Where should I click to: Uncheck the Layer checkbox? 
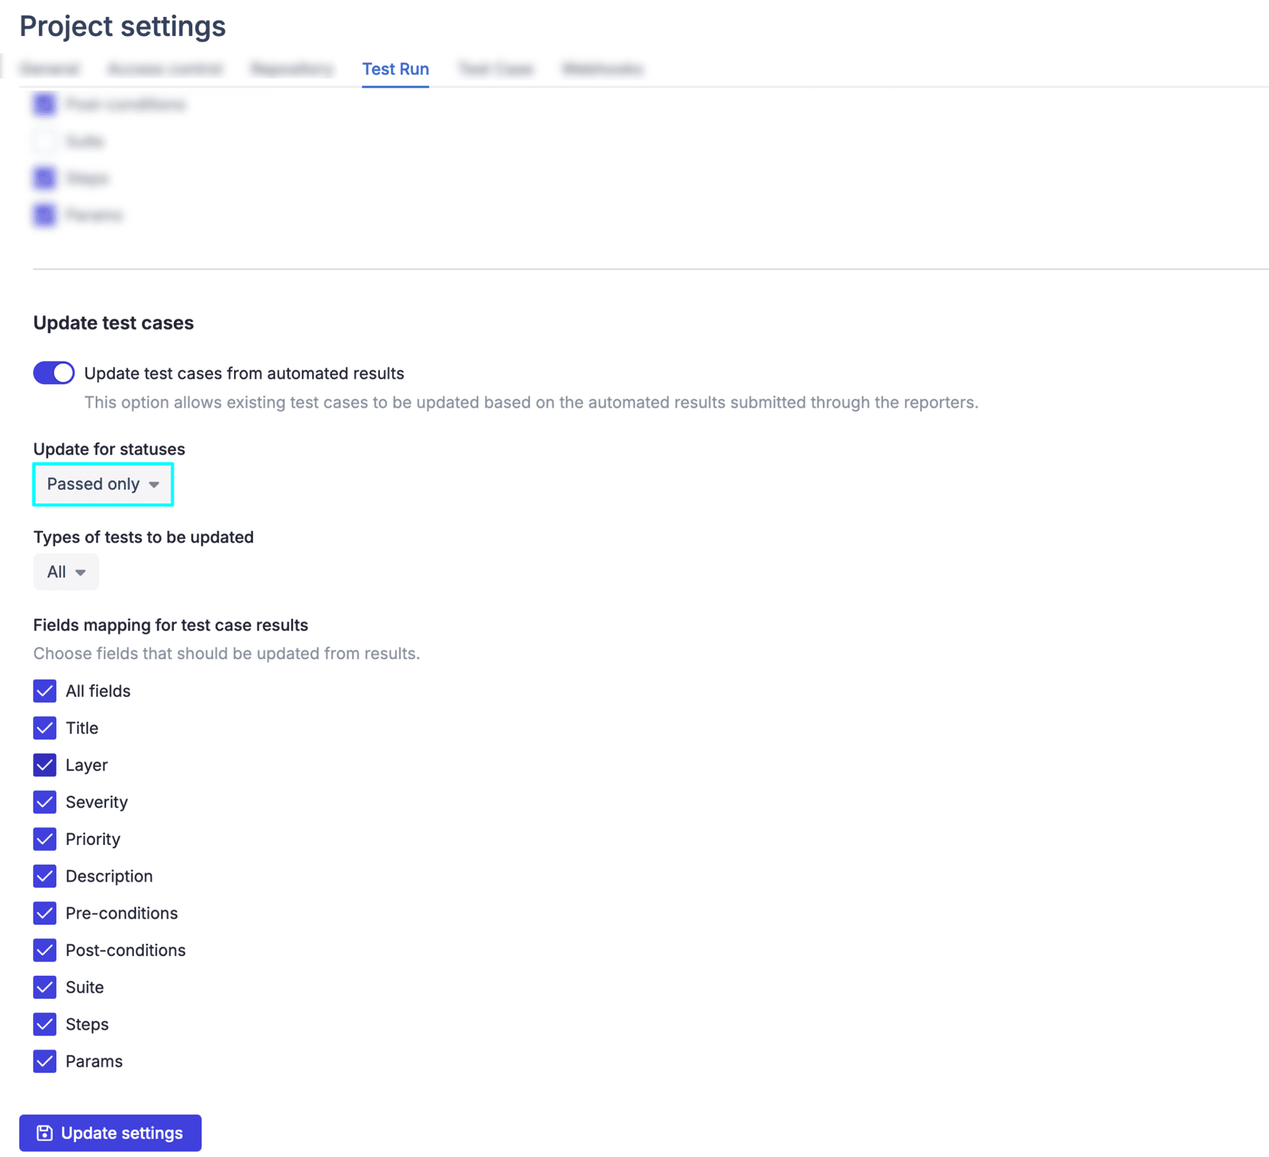pos(44,765)
